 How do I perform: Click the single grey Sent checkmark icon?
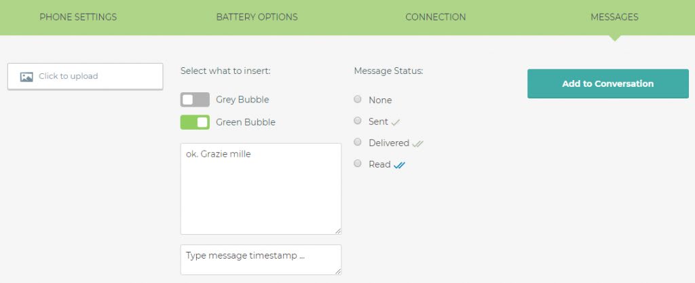tap(396, 123)
